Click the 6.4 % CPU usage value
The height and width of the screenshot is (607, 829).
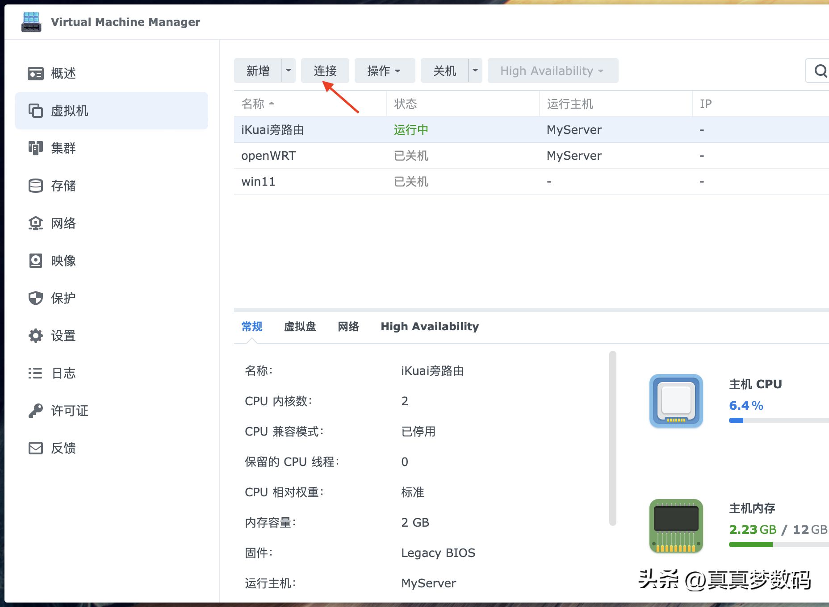[x=746, y=406]
